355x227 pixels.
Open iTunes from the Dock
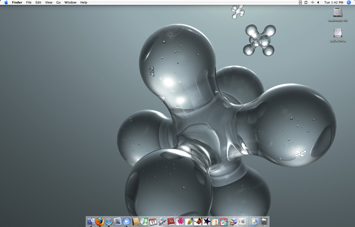144,222
